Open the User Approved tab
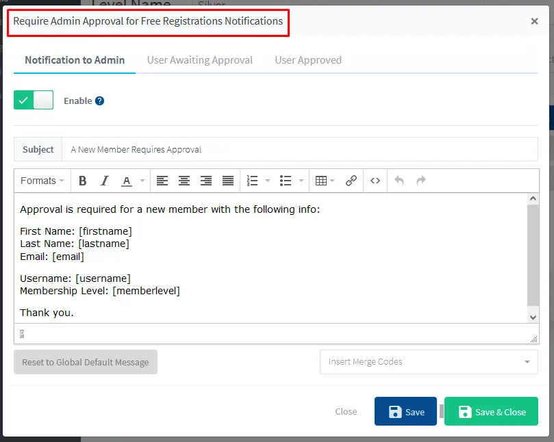The height and width of the screenshot is (442, 554). [308, 60]
